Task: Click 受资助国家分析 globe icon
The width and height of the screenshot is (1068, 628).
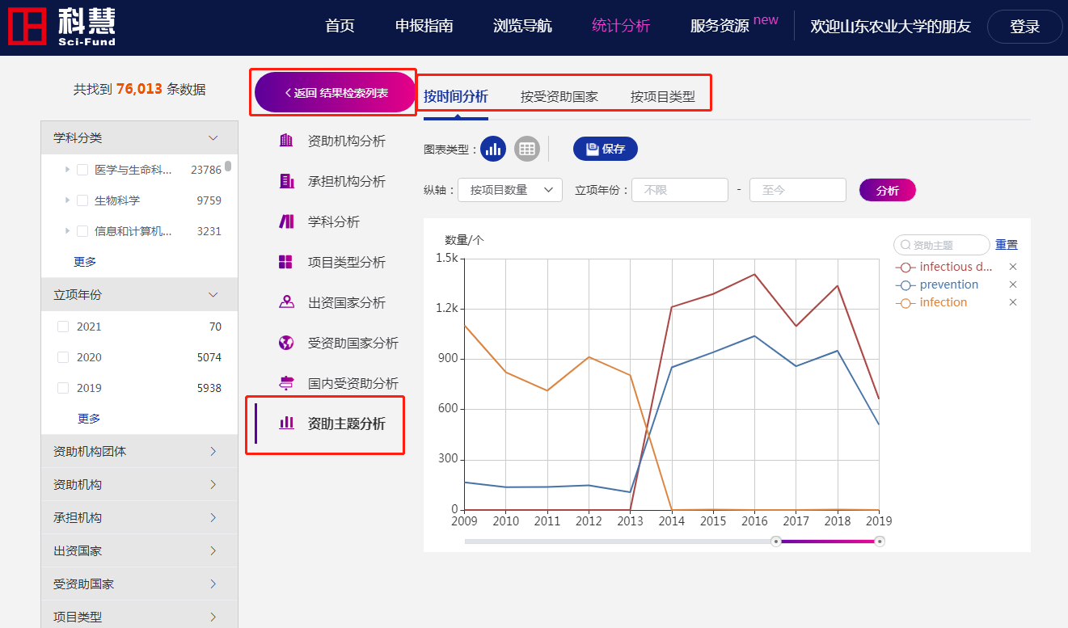Action: (286, 343)
